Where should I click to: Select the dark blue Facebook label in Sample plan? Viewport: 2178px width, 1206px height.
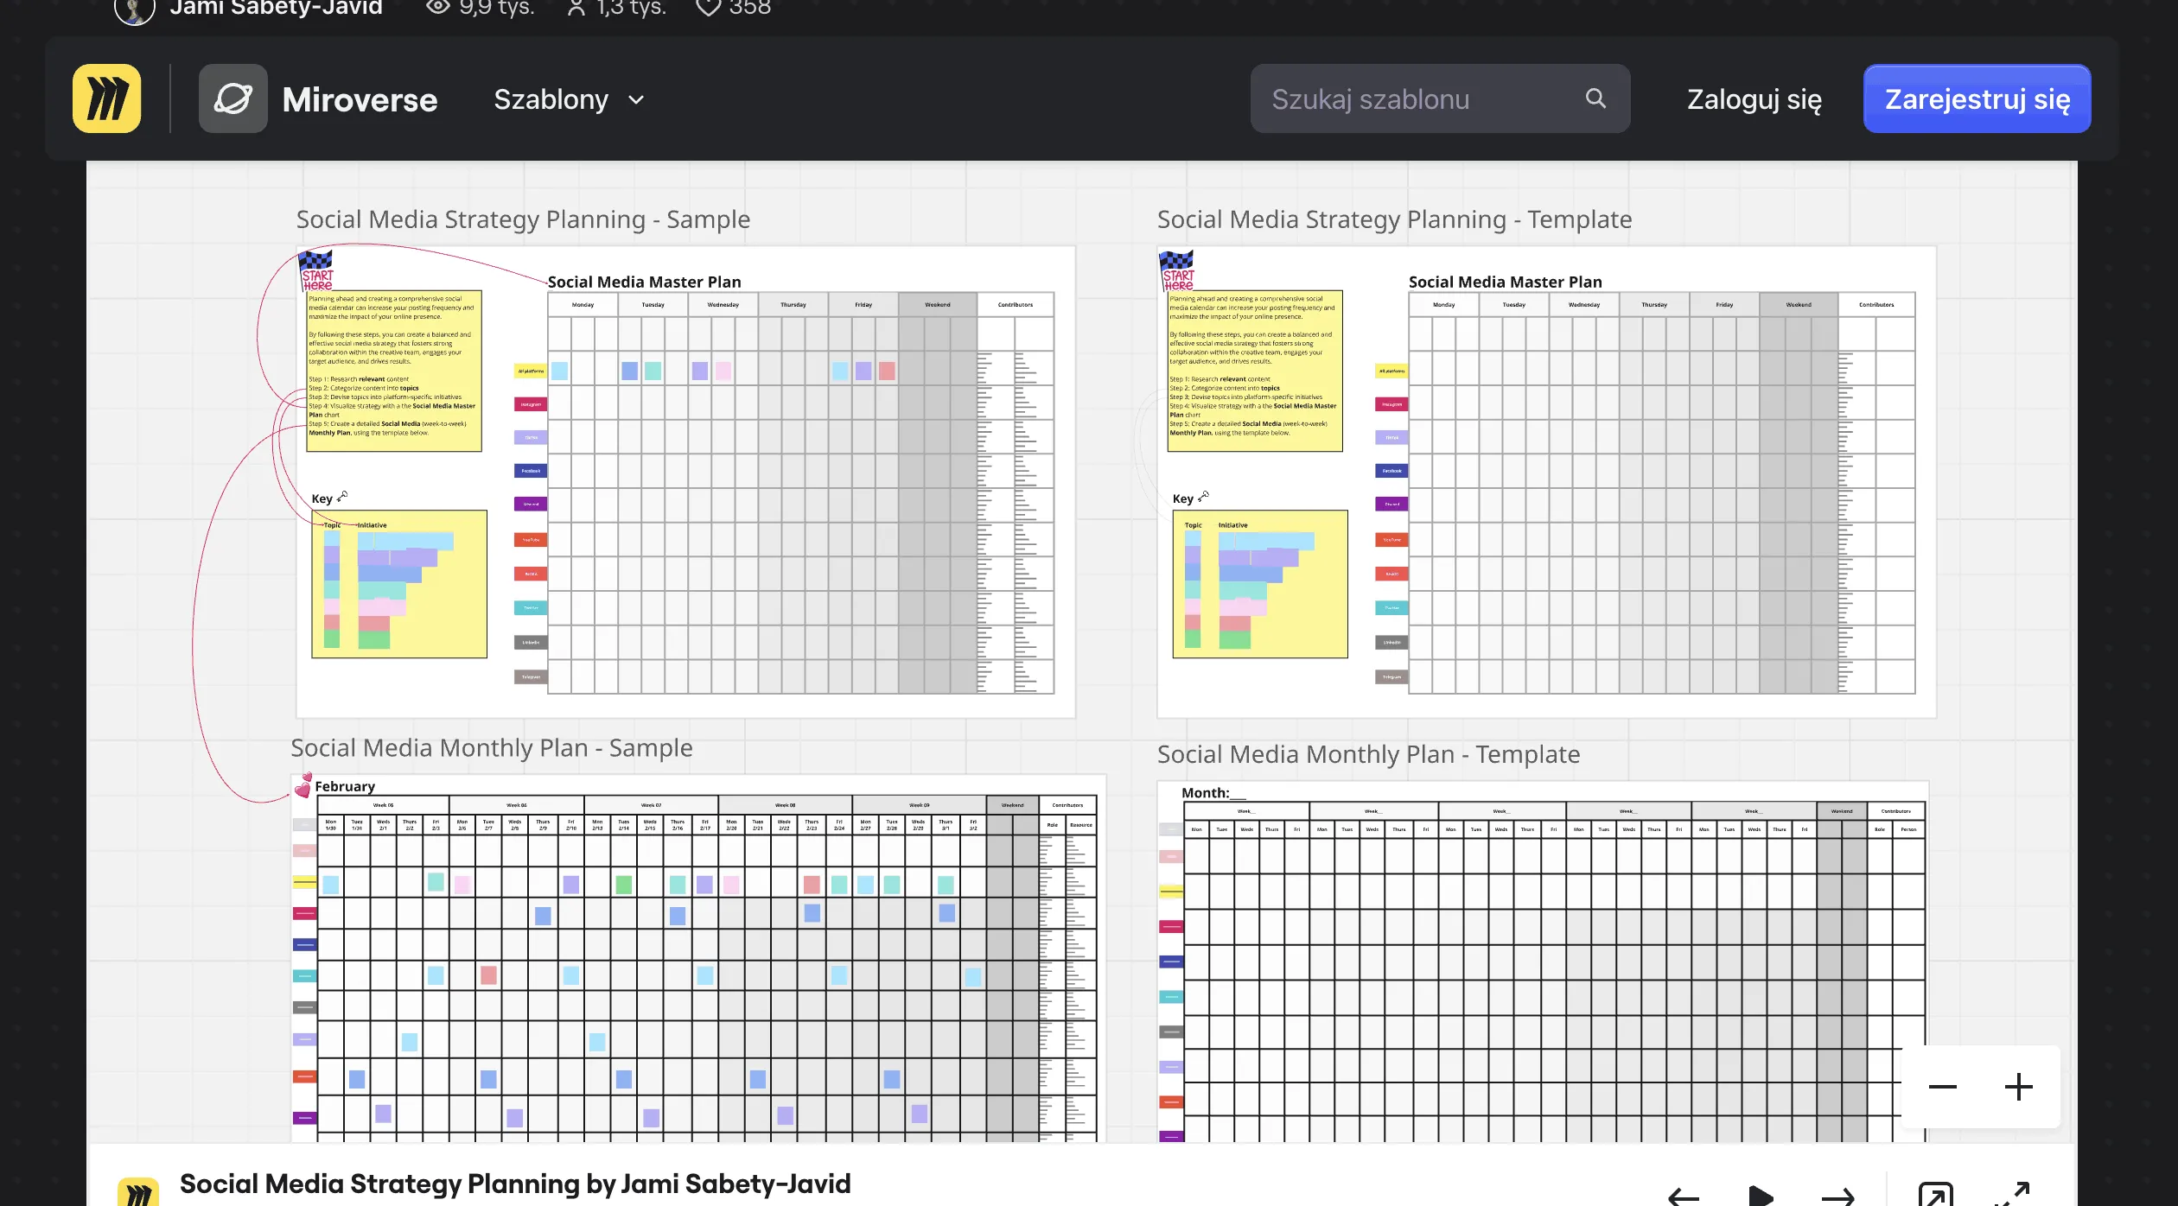point(531,471)
